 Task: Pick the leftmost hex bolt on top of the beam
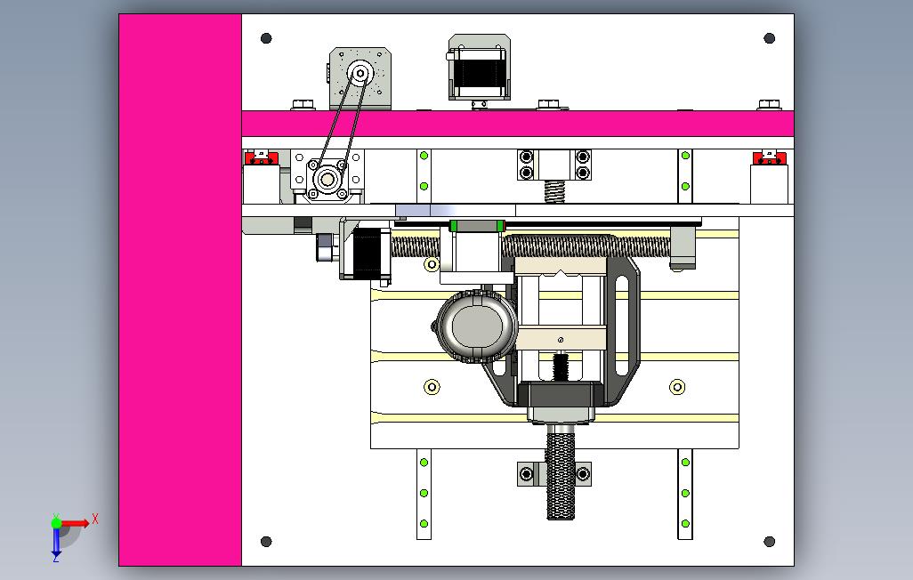click(x=303, y=105)
